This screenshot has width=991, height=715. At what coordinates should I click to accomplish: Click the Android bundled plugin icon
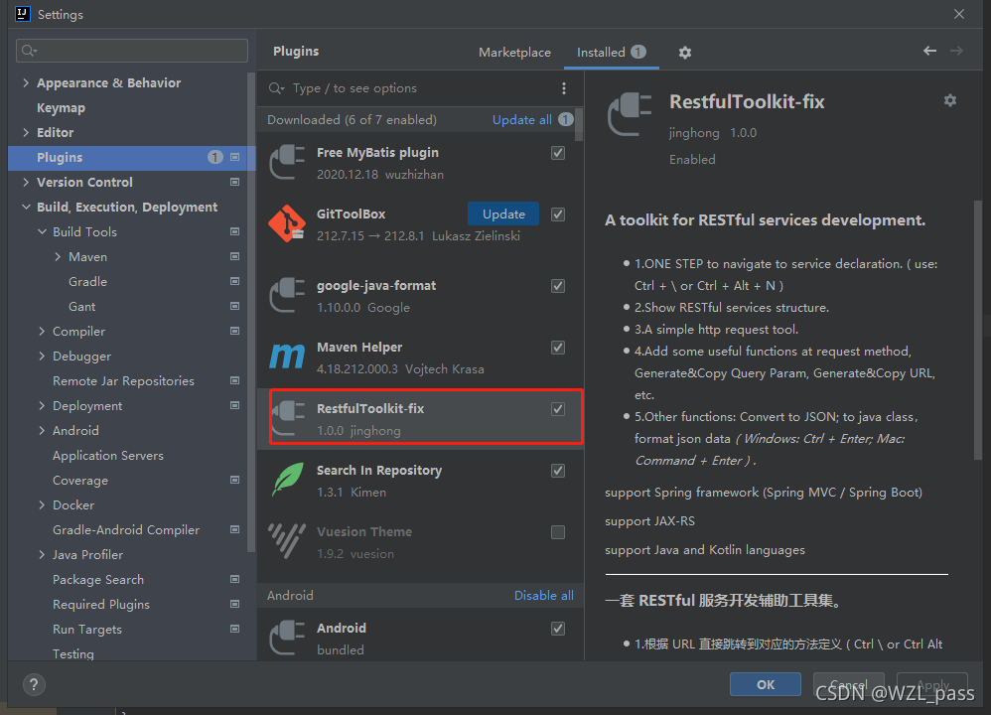[x=288, y=638]
